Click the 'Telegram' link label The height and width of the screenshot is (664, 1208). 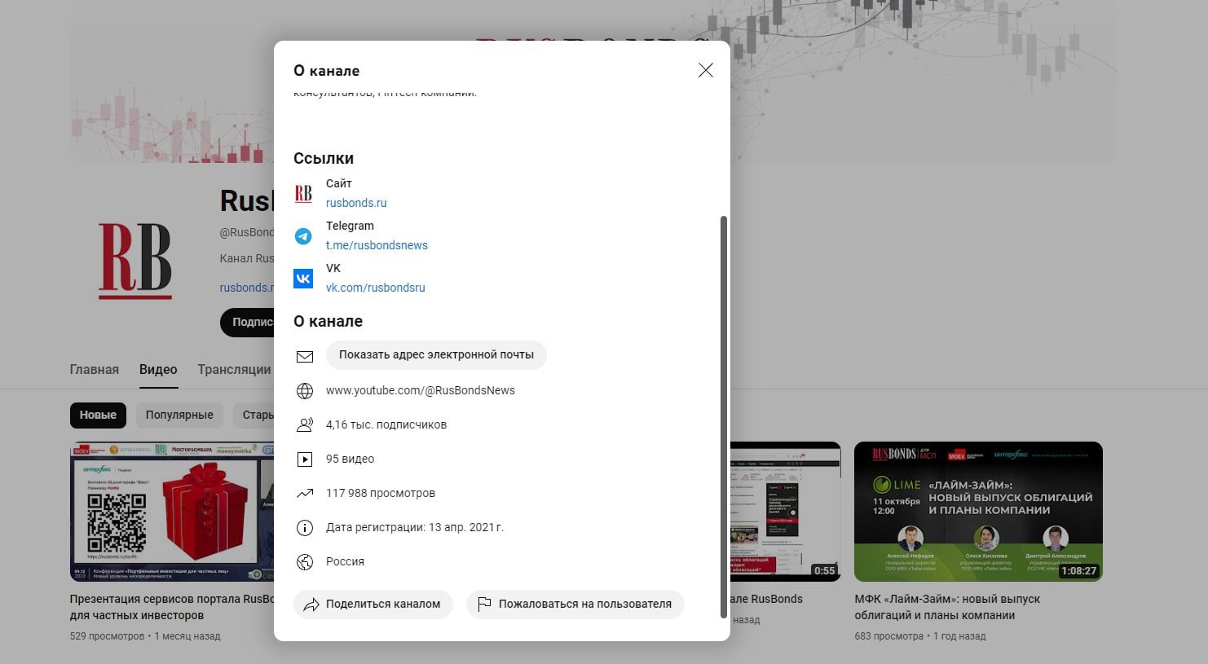(350, 226)
